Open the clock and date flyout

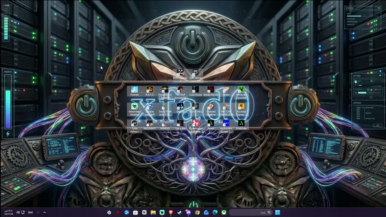pos(8,212)
